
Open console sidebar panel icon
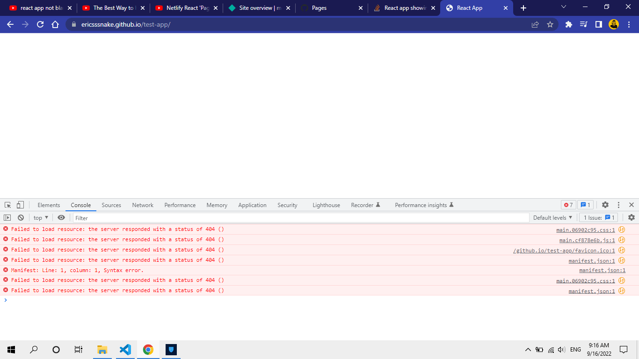click(x=7, y=217)
